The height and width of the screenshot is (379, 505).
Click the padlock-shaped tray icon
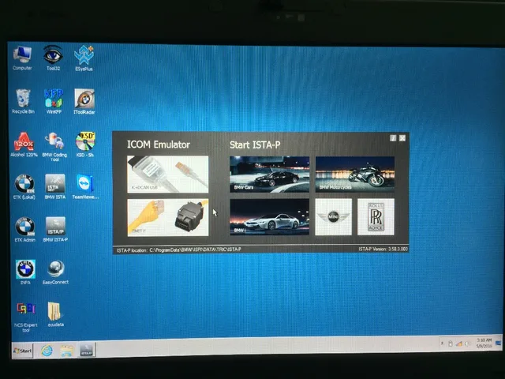(x=451, y=344)
